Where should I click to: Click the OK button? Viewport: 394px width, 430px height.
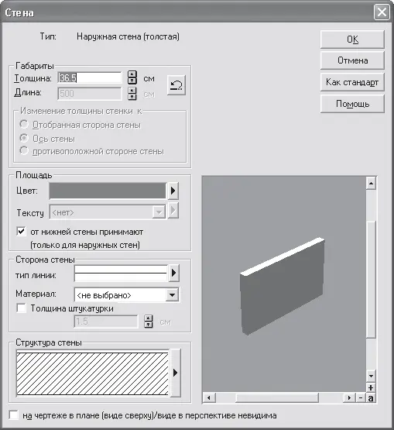[x=352, y=40]
